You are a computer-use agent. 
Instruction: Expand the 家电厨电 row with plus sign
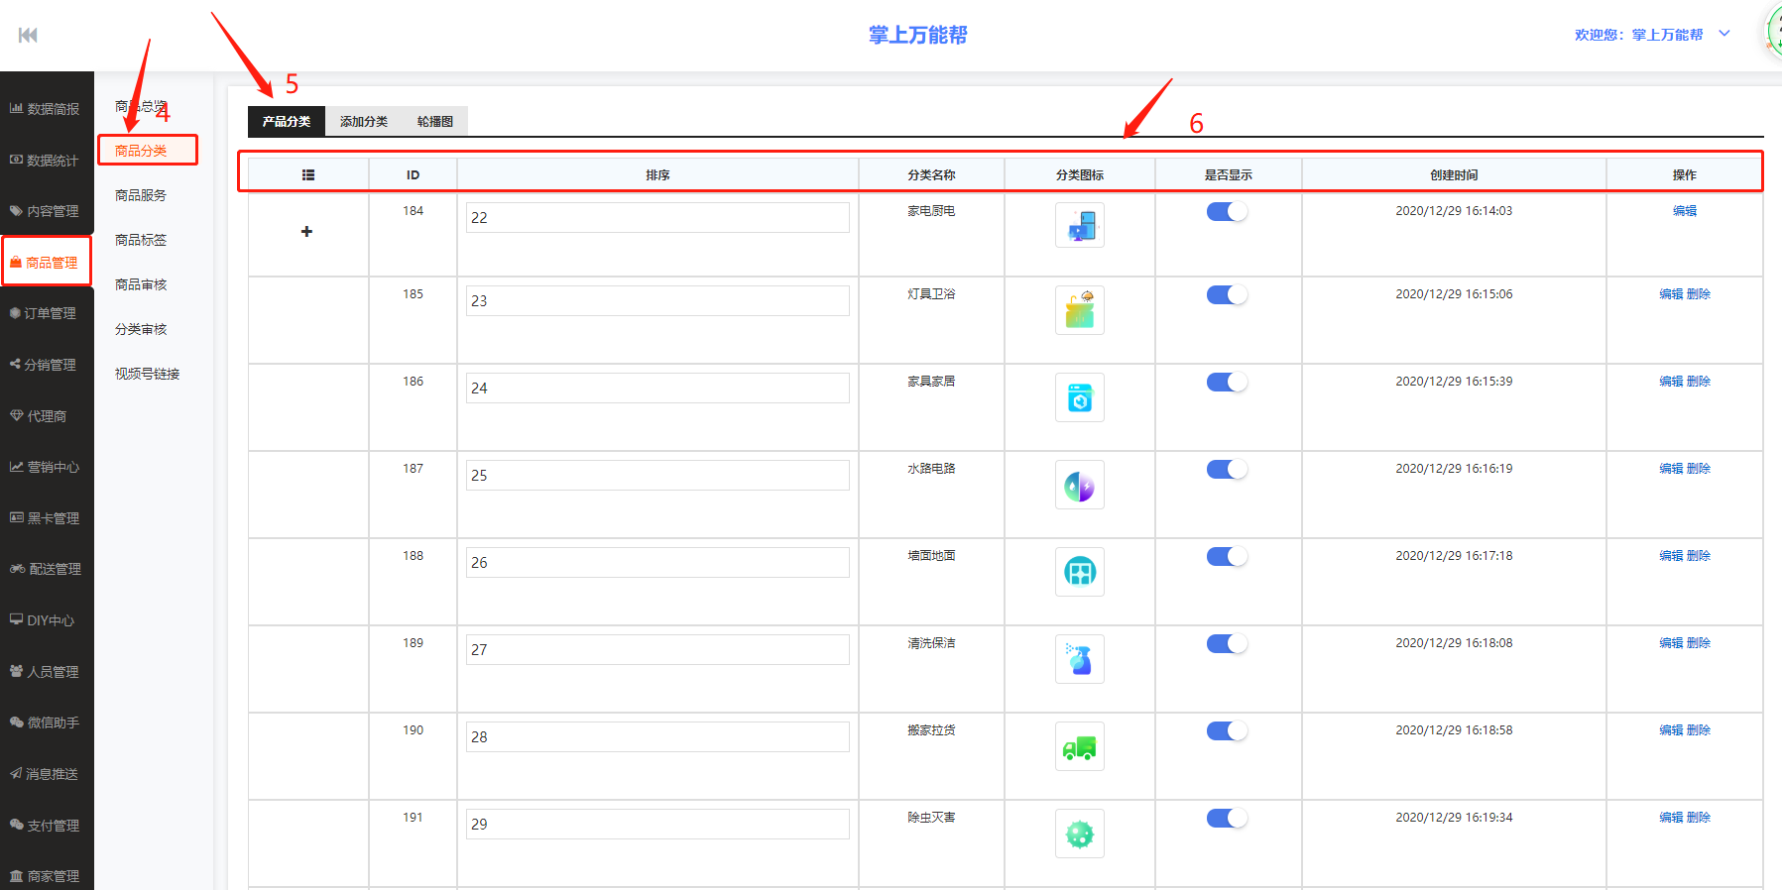pyautogui.click(x=306, y=232)
